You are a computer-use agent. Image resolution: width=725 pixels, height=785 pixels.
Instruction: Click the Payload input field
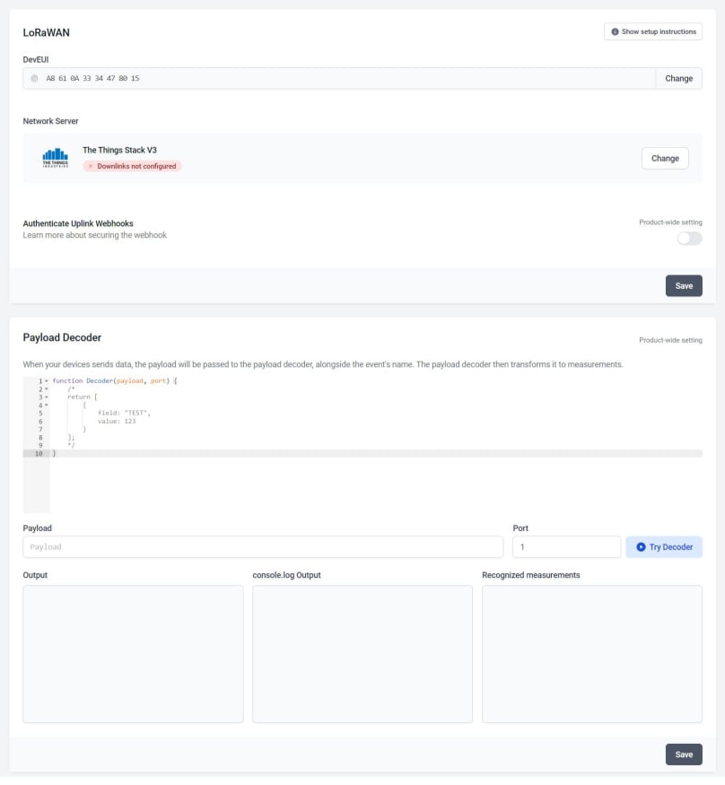coord(260,546)
